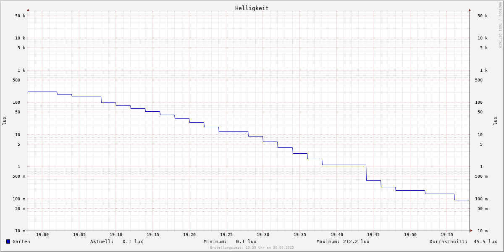The width and height of the screenshot is (504, 252).
Task: Click the "50 m" label on right axis
Action: pos(483,209)
